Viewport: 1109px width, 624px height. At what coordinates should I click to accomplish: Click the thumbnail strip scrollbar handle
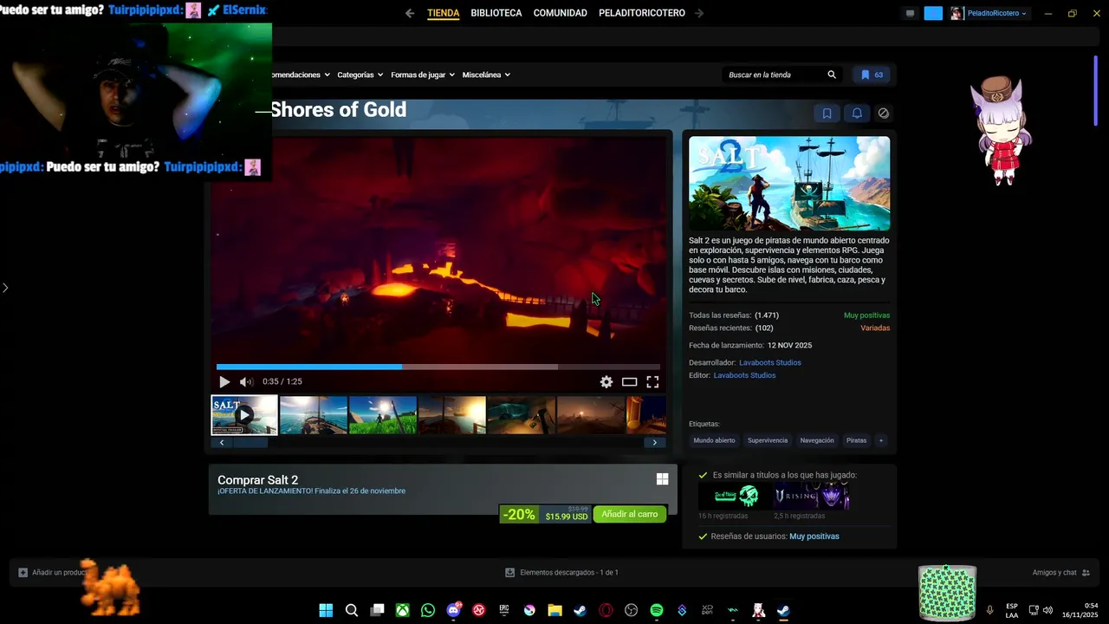pyautogui.click(x=250, y=442)
